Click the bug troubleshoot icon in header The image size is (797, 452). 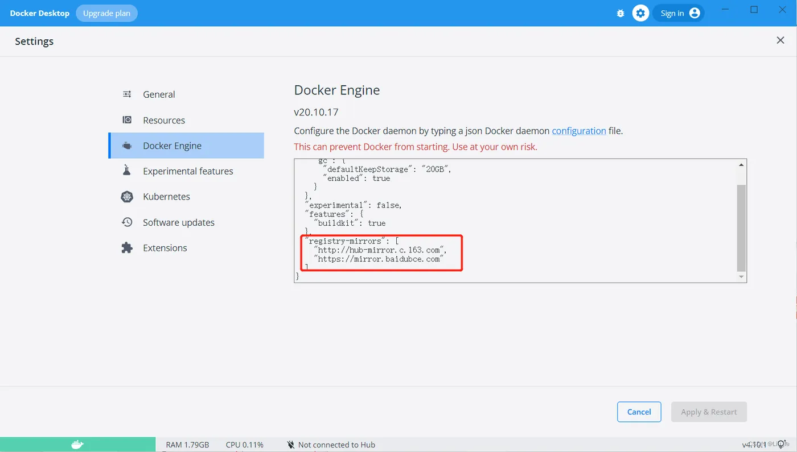[621, 13]
